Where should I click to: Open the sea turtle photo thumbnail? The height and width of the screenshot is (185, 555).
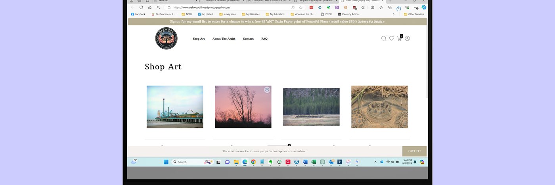click(379, 107)
